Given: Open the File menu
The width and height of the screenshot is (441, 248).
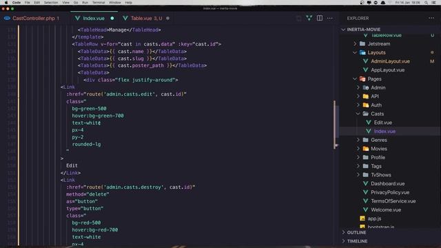Looking at the screenshot, I should [x=28, y=3].
